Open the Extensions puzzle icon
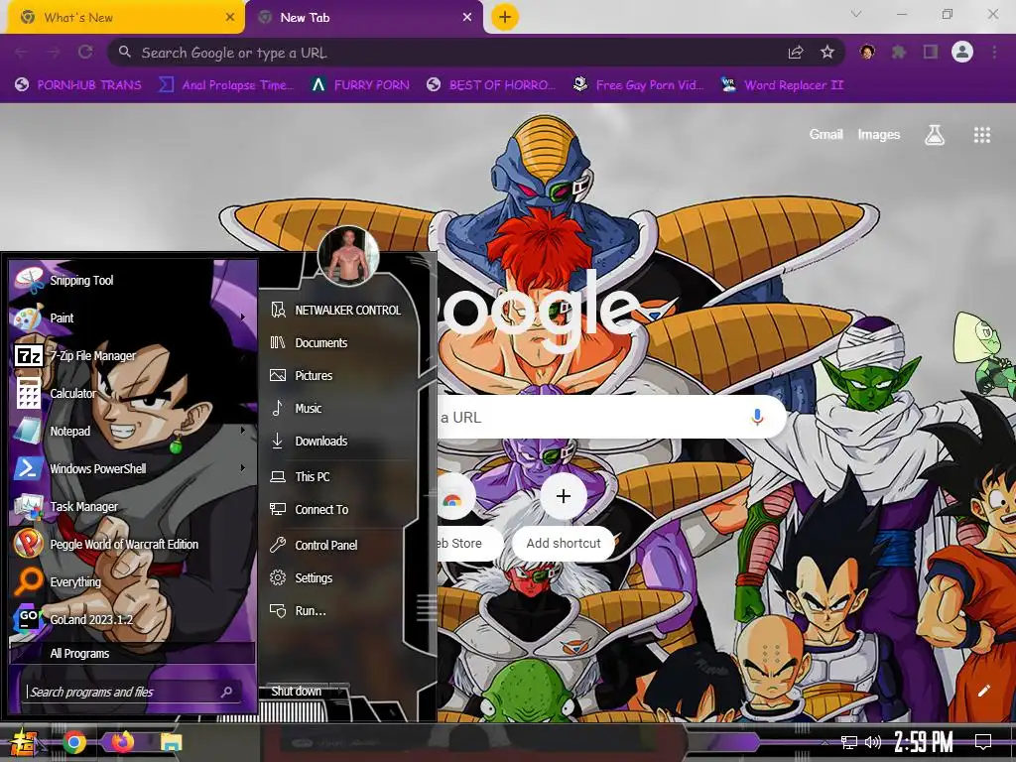The height and width of the screenshot is (762, 1016). point(899,52)
